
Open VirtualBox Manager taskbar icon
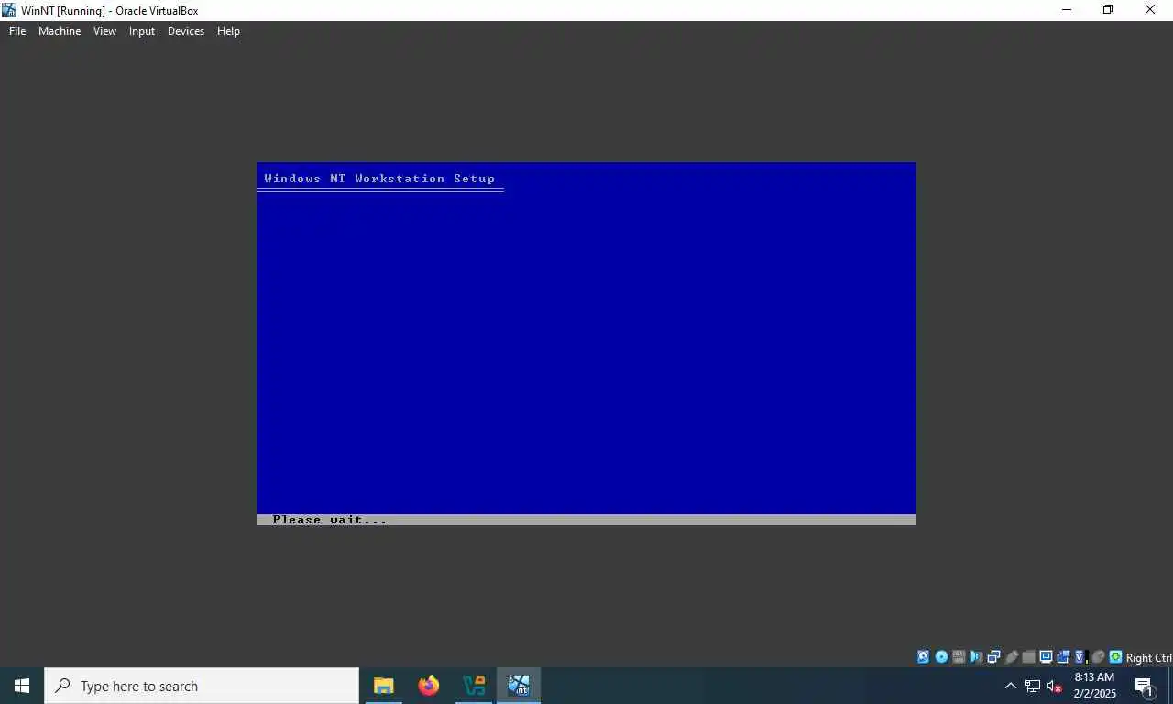point(474,686)
